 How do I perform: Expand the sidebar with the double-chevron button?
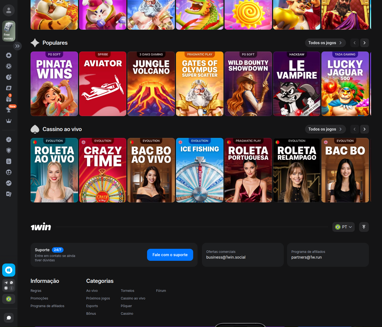click(x=17, y=46)
